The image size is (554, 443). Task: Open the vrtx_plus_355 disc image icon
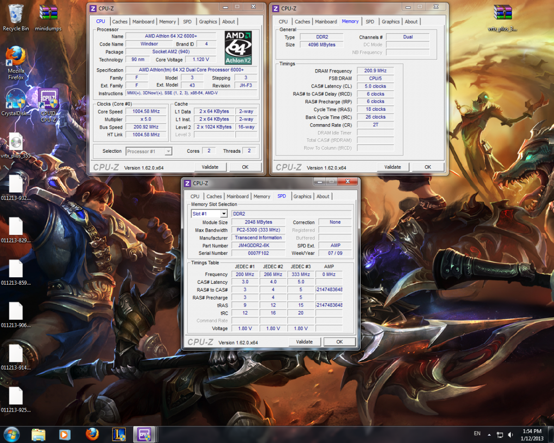tap(16, 145)
